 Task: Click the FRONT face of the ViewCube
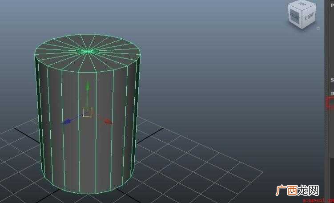click(295, 16)
